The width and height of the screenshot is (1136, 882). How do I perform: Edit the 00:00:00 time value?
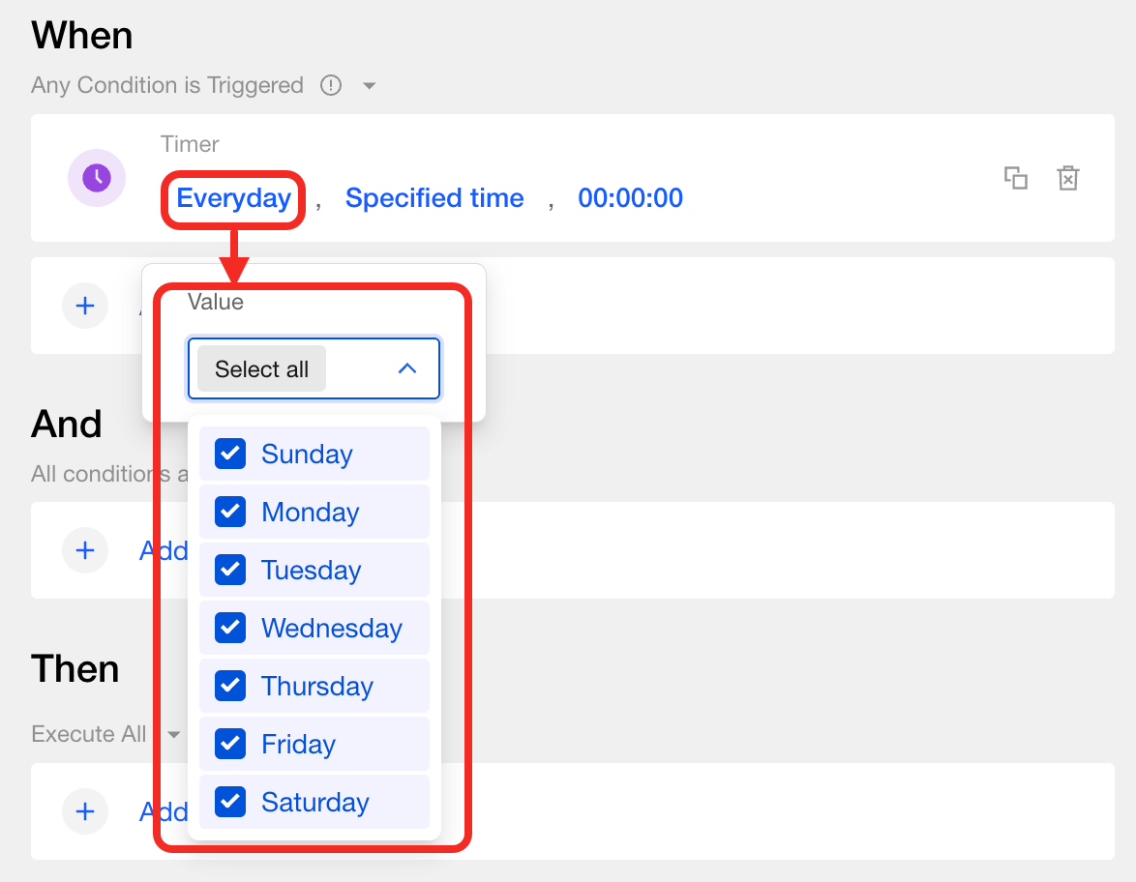coord(630,198)
